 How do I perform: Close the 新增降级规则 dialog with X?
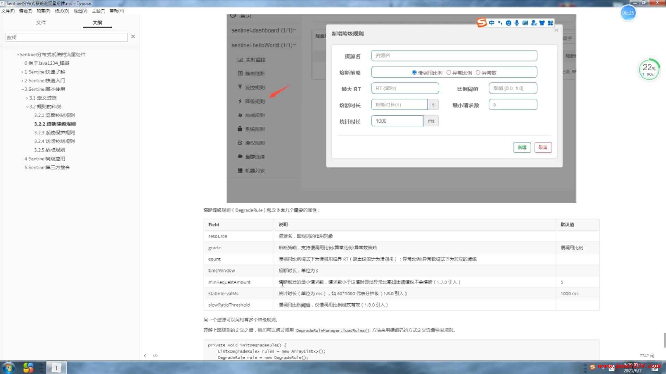click(x=556, y=30)
